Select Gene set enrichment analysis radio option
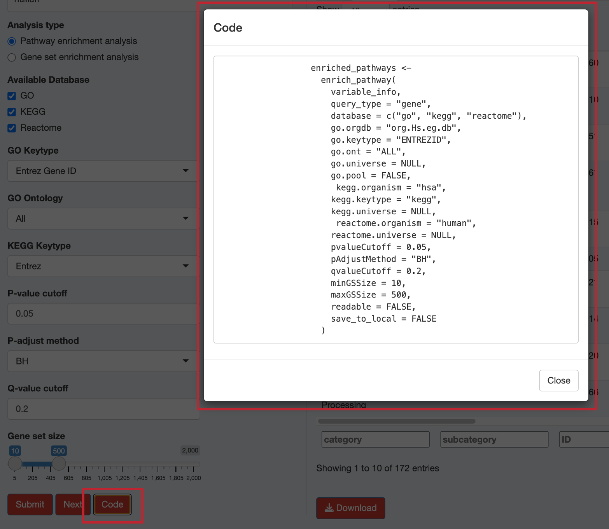 click(x=12, y=57)
